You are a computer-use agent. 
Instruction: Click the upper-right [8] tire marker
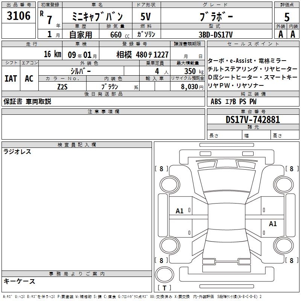pyautogui.click(x=292, y=169)
